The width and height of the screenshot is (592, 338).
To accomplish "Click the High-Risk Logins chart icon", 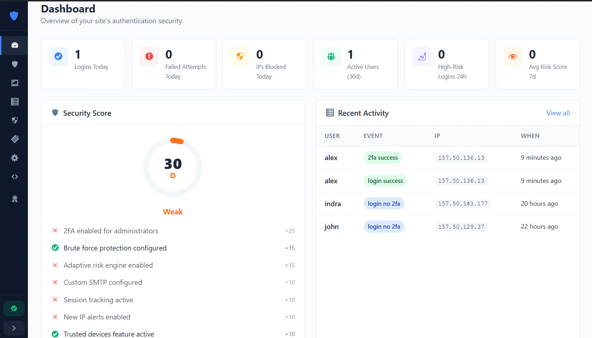I will tap(422, 56).
